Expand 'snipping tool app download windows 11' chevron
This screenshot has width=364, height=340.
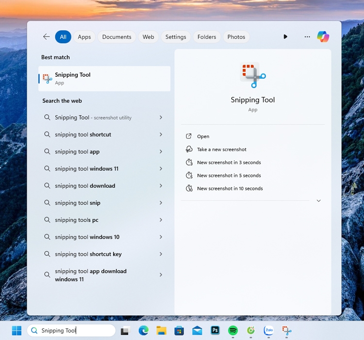(x=161, y=275)
